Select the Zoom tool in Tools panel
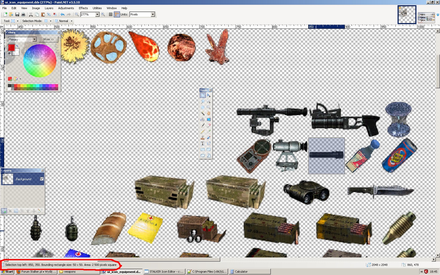 [x=209, y=107]
